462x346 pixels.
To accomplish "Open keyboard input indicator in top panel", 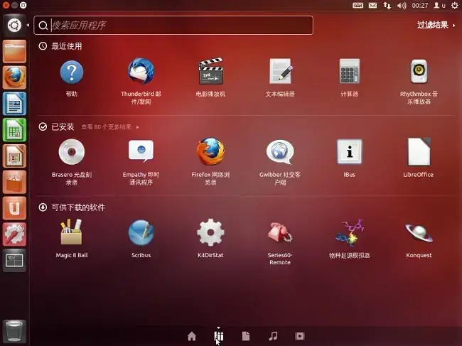I will tap(358, 5).
